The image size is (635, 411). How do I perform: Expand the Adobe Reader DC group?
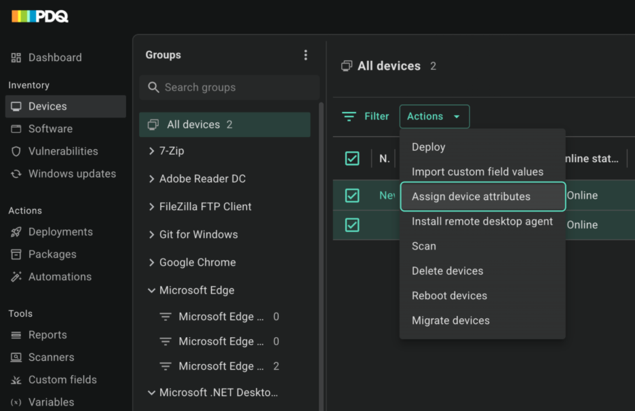click(151, 179)
